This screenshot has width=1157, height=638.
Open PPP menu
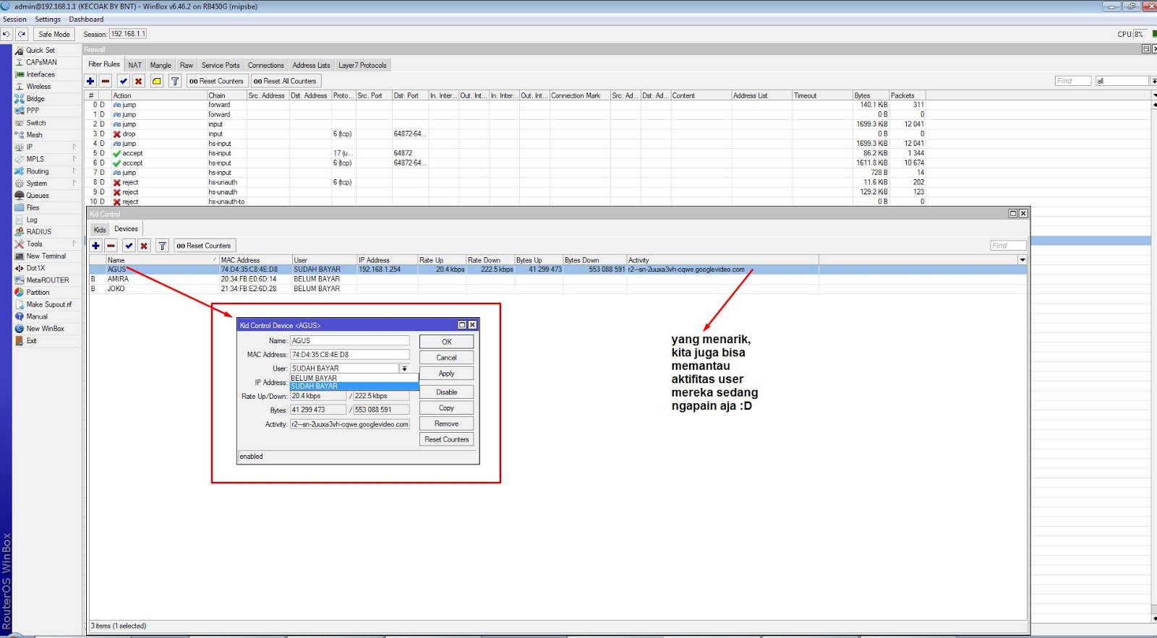coord(33,111)
